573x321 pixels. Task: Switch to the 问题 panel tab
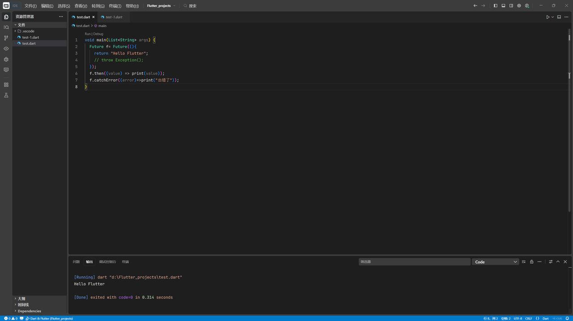(x=76, y=262)
